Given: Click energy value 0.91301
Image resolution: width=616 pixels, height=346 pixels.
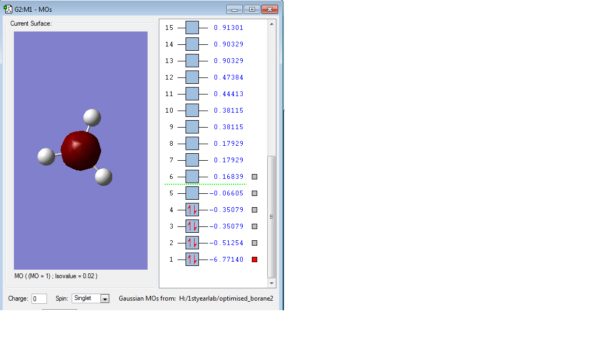Looking at the screenshot, I should (229, 27).
